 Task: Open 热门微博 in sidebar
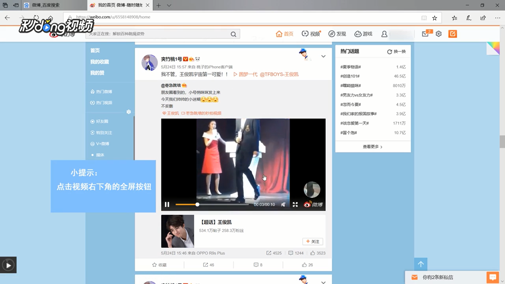tap(101, 92)
